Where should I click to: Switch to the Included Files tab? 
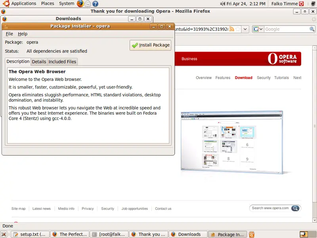point(62,61)
